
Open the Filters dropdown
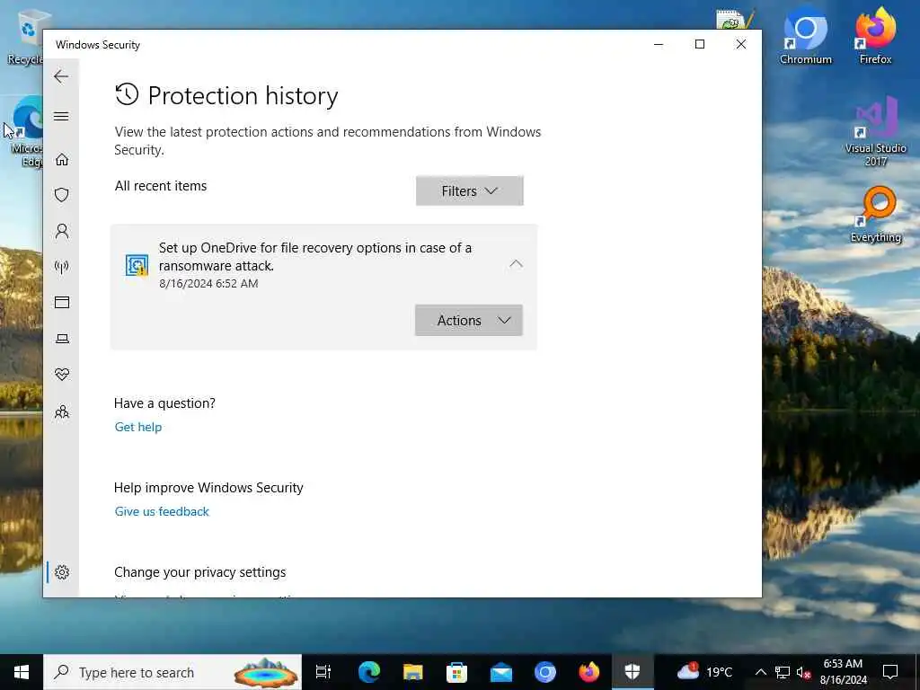(x=469, y=190)
